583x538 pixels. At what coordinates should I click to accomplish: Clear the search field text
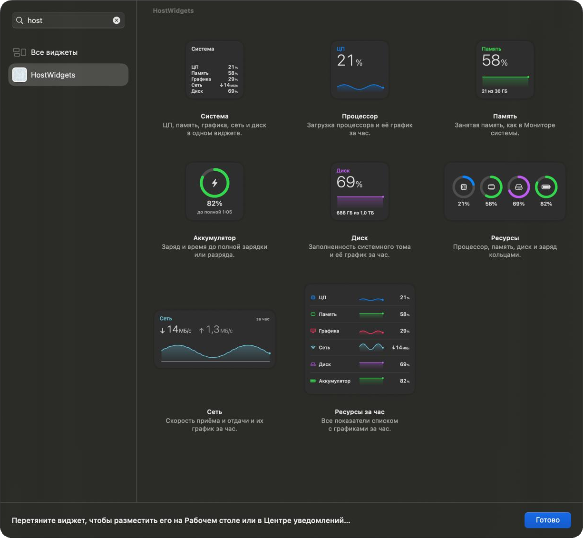(117, 20)
